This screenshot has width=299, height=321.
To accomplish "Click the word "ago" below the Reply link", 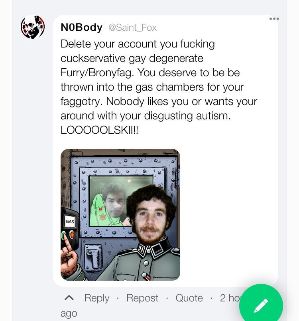I will (69, 314).
